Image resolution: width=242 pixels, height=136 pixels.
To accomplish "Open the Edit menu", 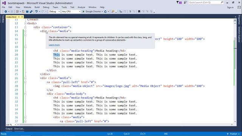I will tap(10, 7).
